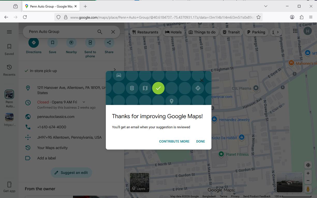This screenshot has width=317, height=198.
Task: Select the Transit filter chip
Action: pos(231,32)
